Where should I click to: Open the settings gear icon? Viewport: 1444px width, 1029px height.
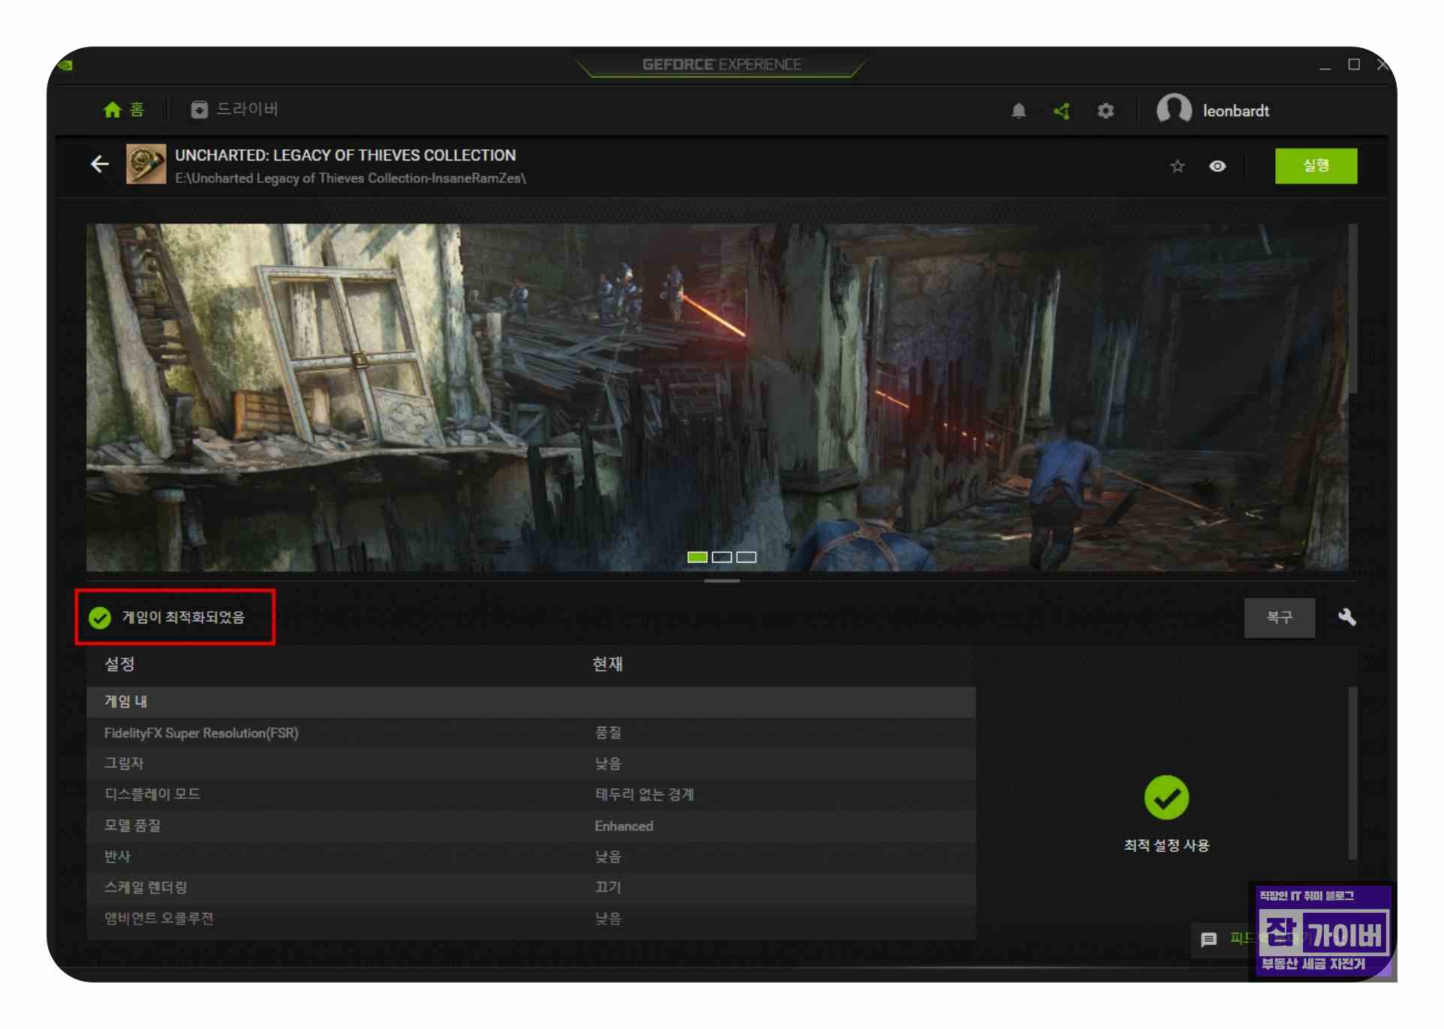1105,111
